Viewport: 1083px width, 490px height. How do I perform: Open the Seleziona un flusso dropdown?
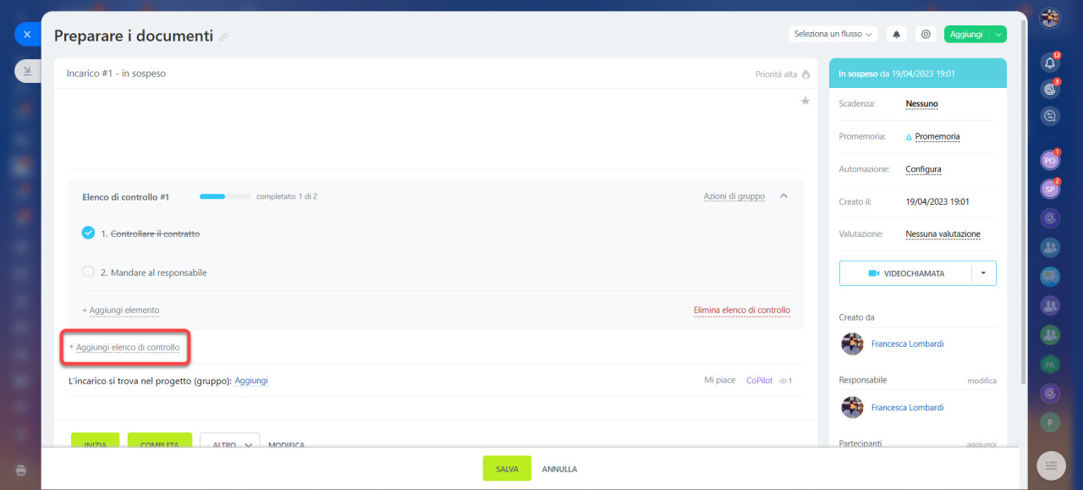[x=833, y=34]
